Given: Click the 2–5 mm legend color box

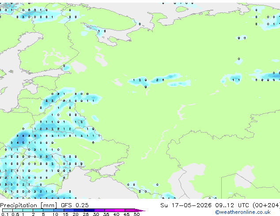Looking at the screenshot, I should tap(38, 210).
